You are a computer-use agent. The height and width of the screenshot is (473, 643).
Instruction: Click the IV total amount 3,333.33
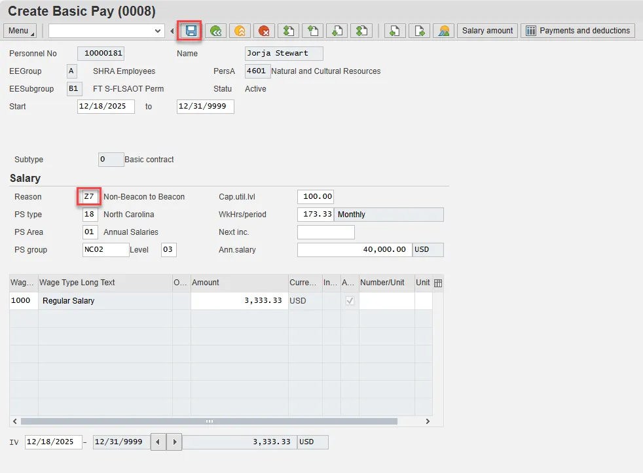240,442
